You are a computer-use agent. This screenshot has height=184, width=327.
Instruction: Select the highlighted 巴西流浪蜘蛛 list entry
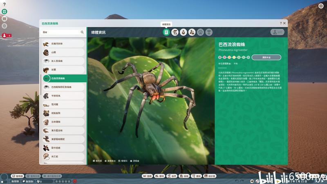pyautogui.click(x=64, y=79)
